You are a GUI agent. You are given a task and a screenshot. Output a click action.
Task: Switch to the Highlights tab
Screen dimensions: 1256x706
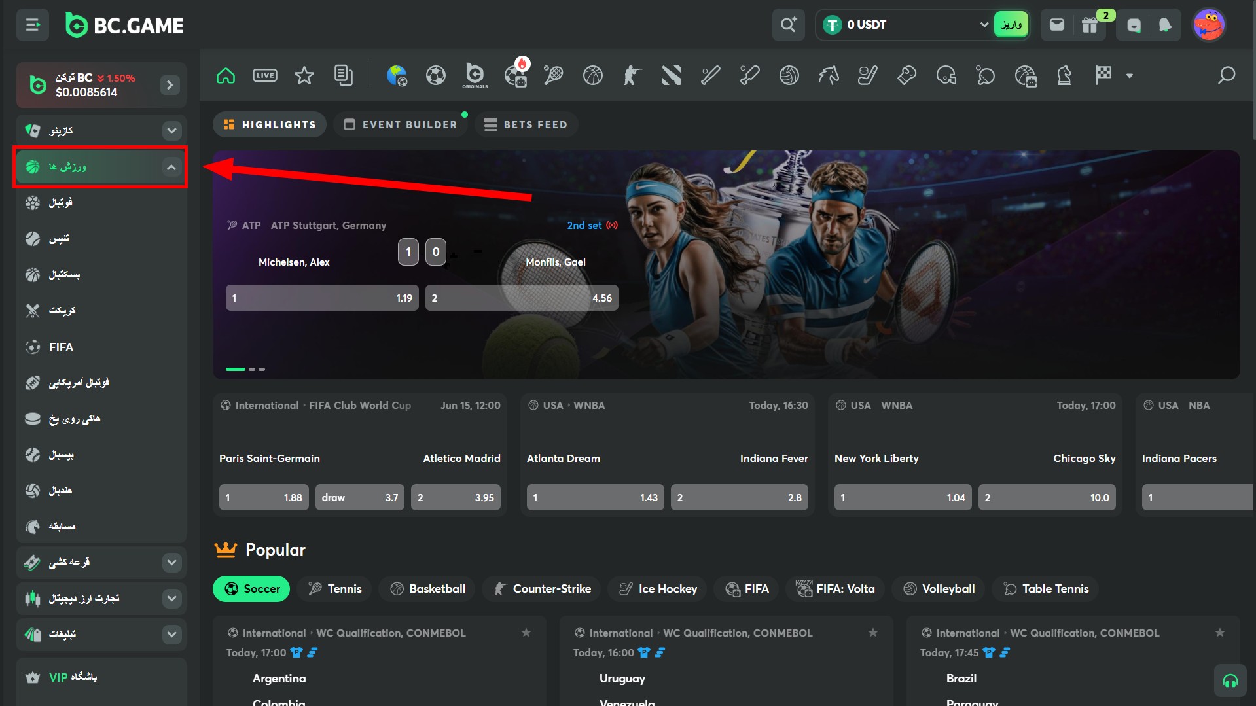270,124
